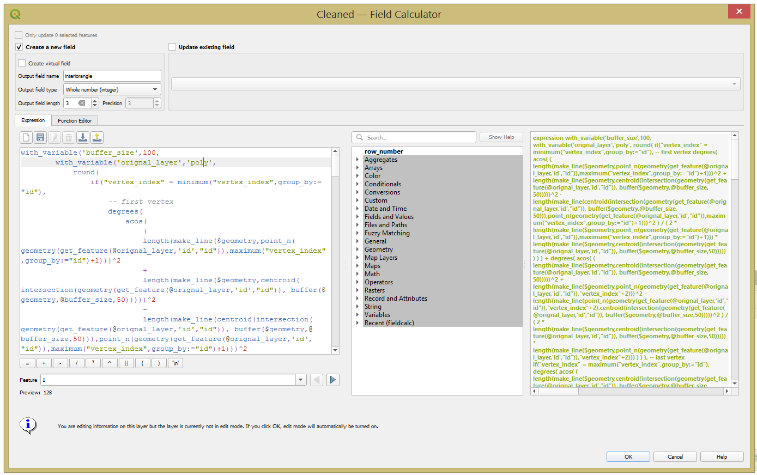757x475 pixels.
Task: Clear the expression editor with New icon
Action: [26, 137]
